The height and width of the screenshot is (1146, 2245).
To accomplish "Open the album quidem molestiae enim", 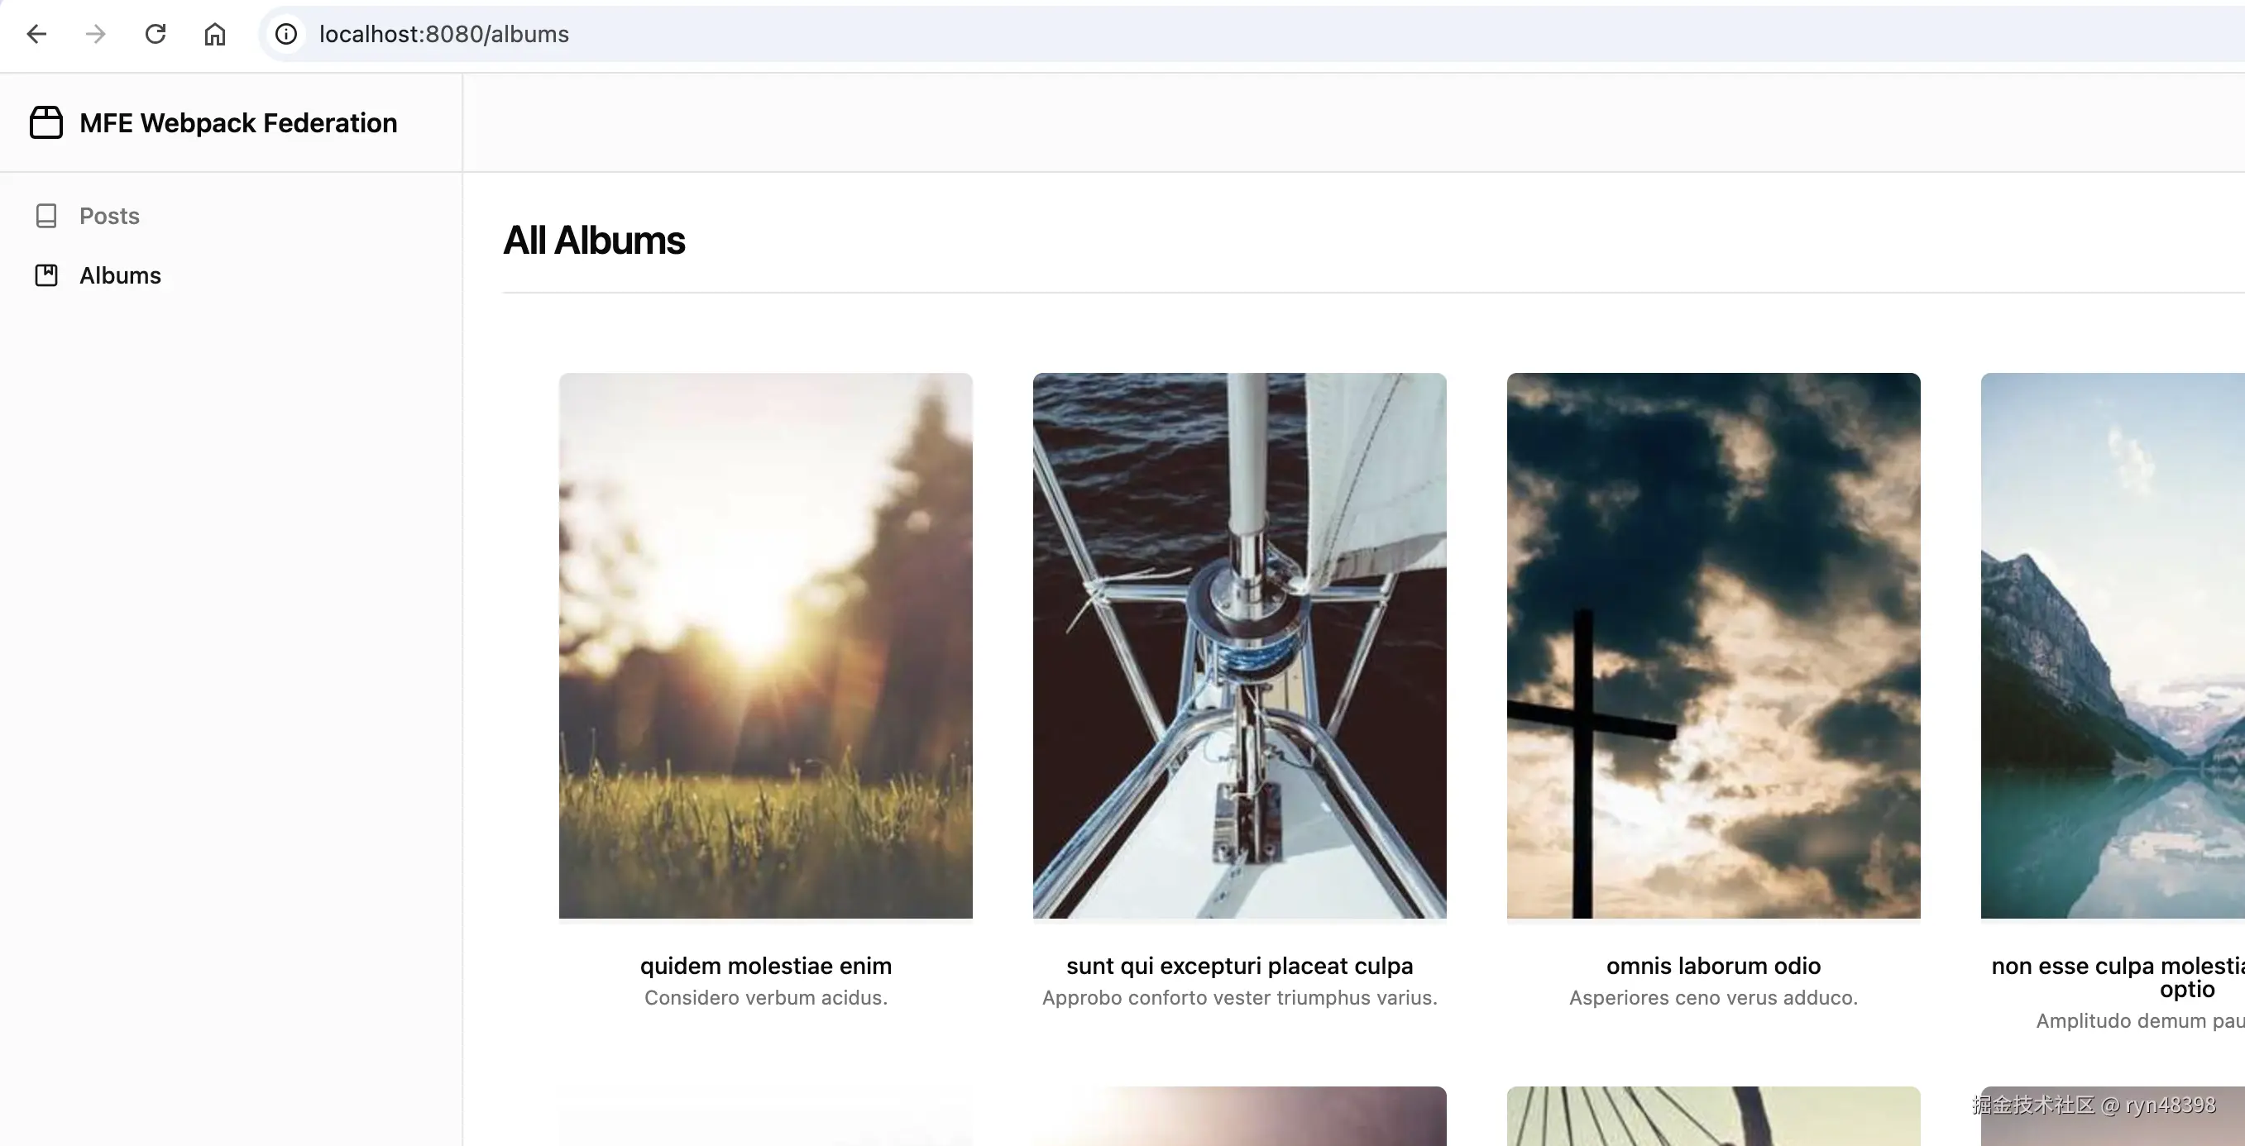I will coord(765,965).
